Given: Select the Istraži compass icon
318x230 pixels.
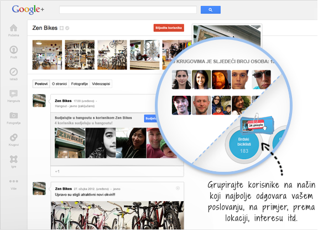Looking at the screenshot, I should [x=14, y=71].
